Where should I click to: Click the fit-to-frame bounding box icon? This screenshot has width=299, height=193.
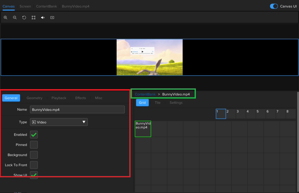click(34, 18)
